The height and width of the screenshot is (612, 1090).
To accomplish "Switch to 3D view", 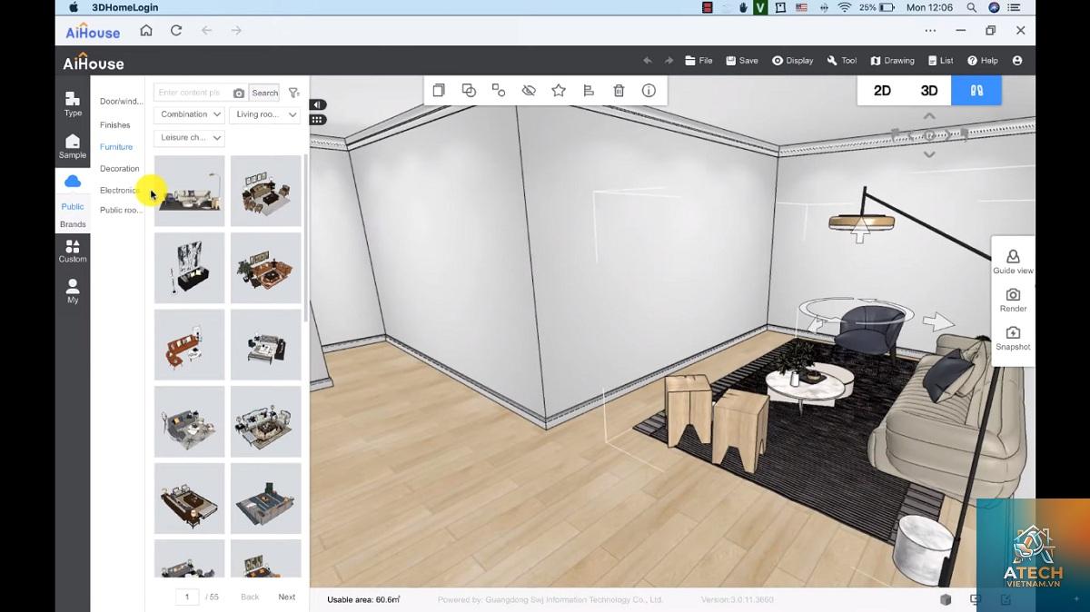I will pyautogui.click(x=928, y=91).
